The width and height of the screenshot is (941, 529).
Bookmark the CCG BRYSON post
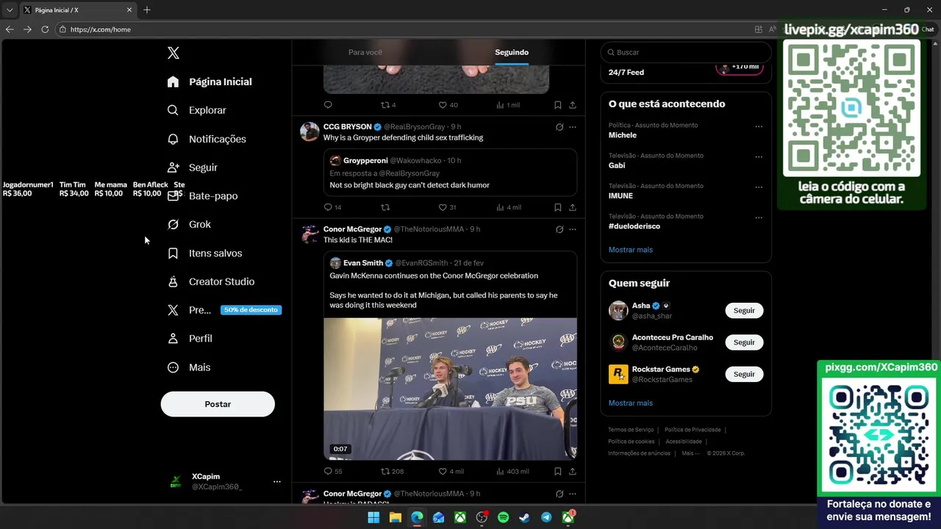coord(558,207)
